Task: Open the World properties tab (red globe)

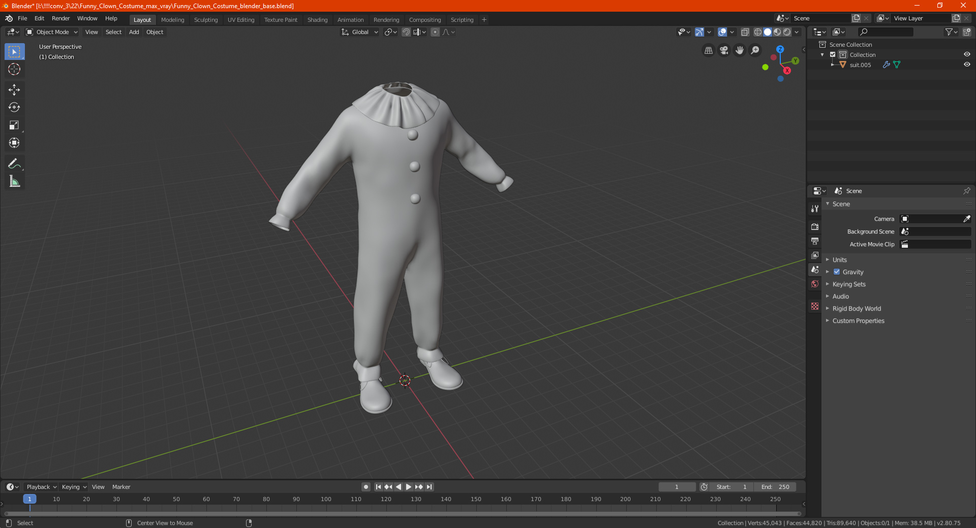Action: (x=815, y=284)
